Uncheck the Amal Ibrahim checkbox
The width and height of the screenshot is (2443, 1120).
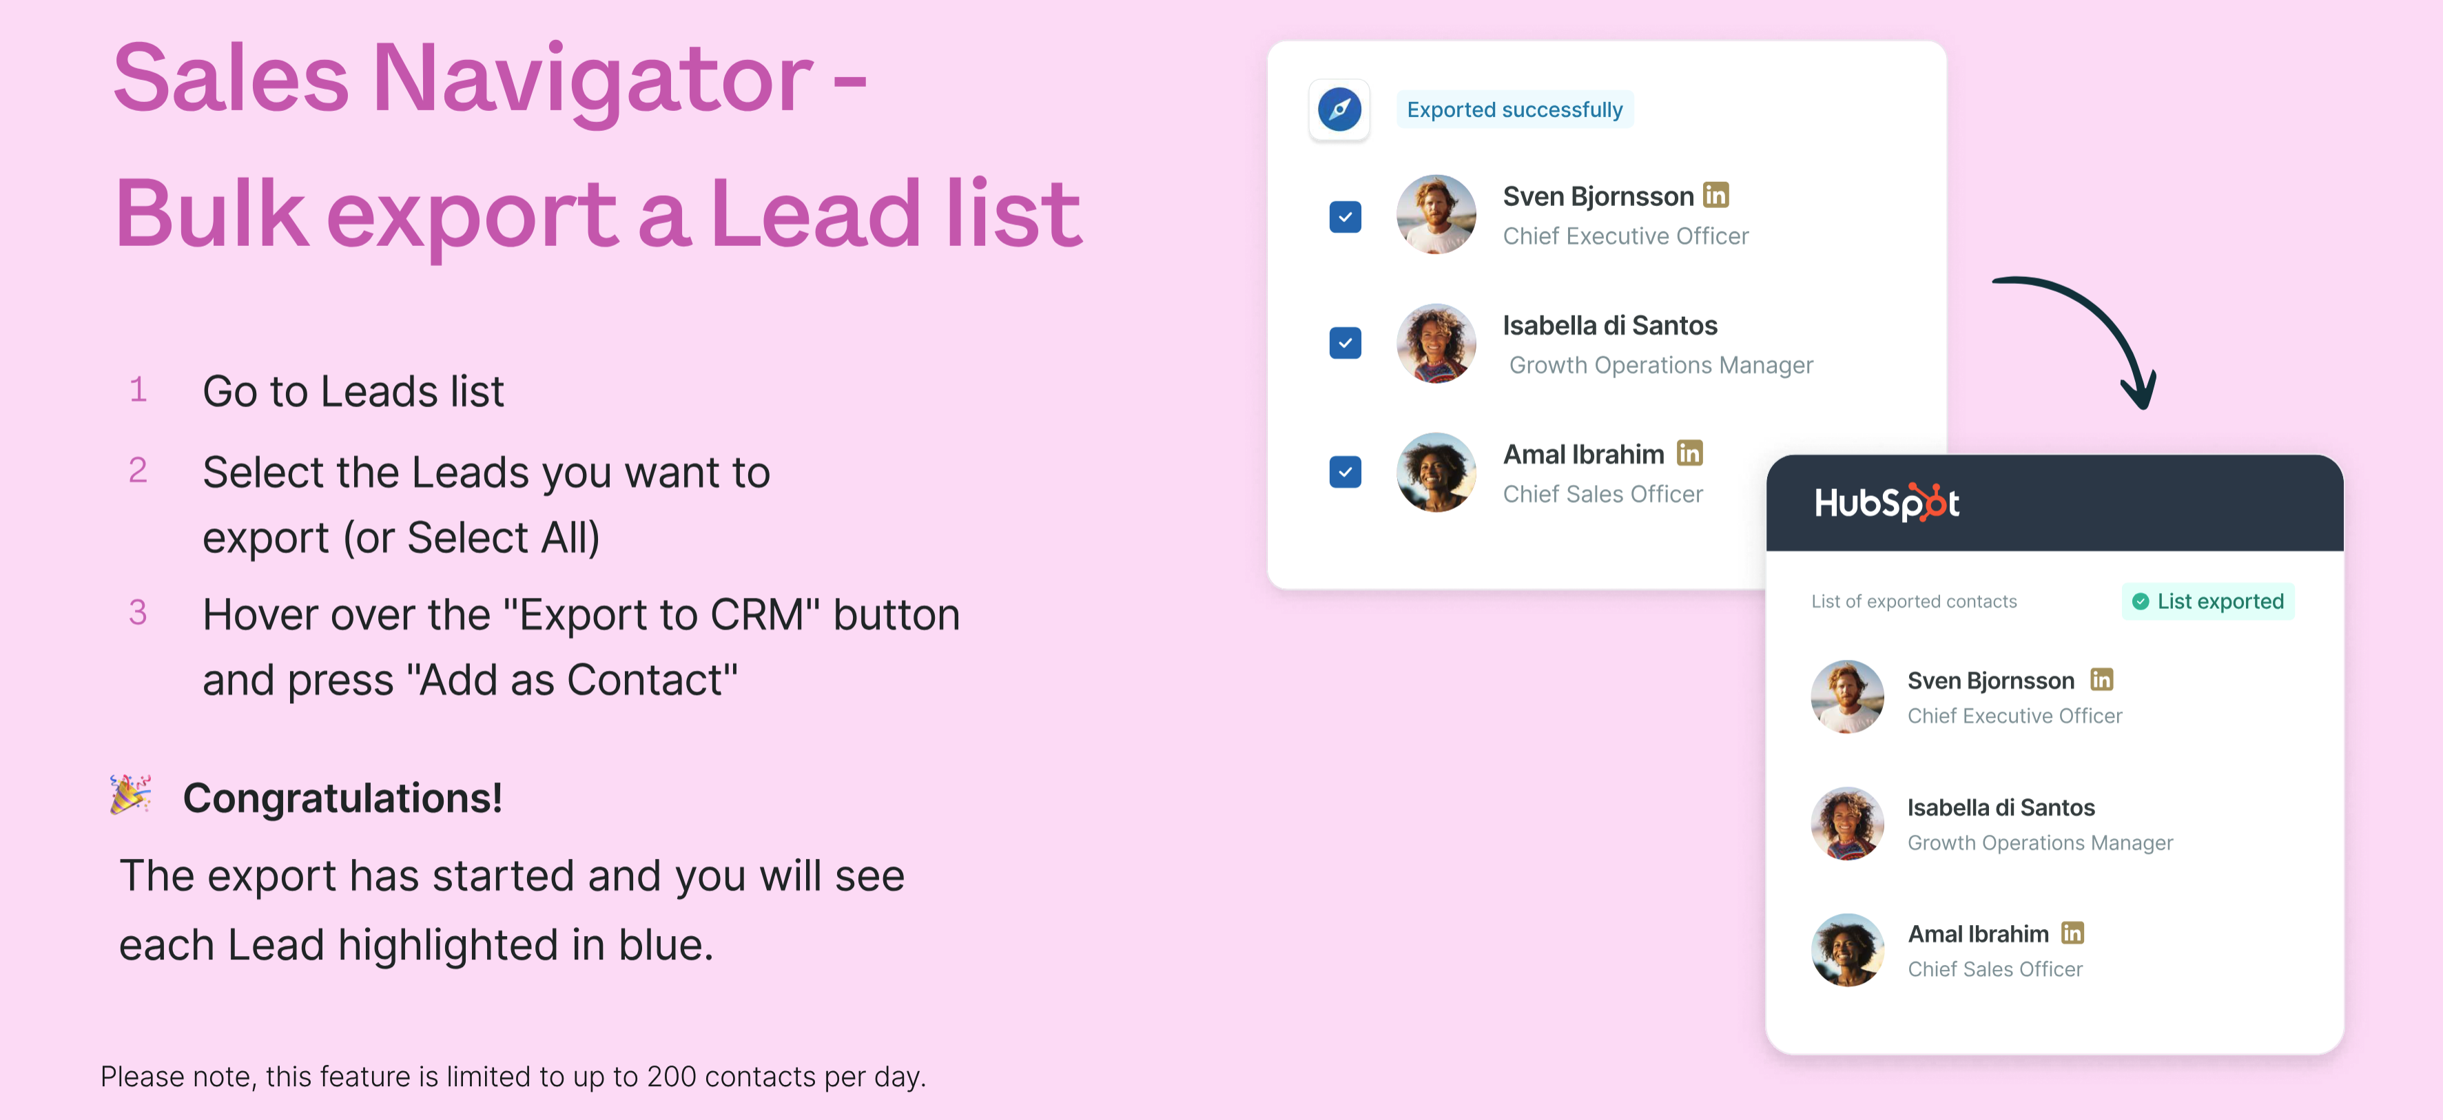click(1345, 471)
